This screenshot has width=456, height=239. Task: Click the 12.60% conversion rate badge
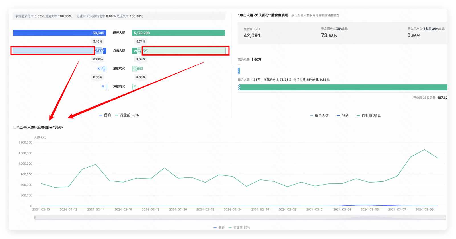(x=98, y=59)
